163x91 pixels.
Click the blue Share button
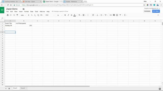point(156,11)
